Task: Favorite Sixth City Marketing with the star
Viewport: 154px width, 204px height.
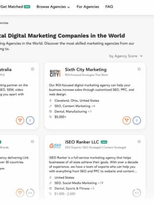Action: [x=139, y=69]
